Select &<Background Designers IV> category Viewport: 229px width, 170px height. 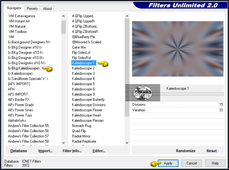click(29, 42)
